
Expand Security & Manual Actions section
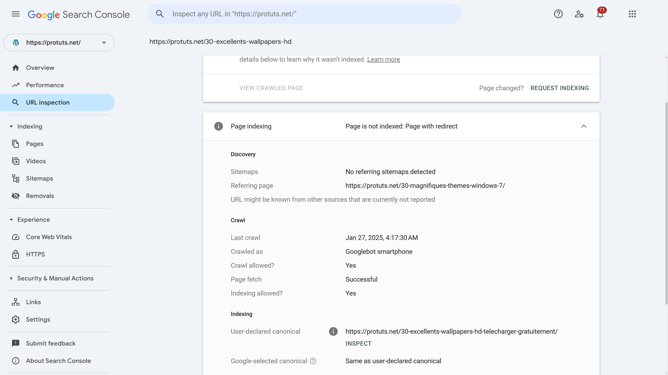11,278
